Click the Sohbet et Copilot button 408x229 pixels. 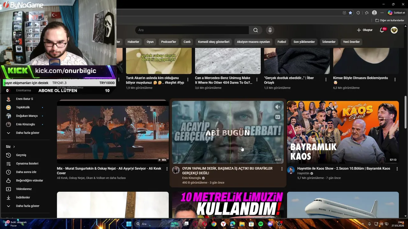click(396, 13)
